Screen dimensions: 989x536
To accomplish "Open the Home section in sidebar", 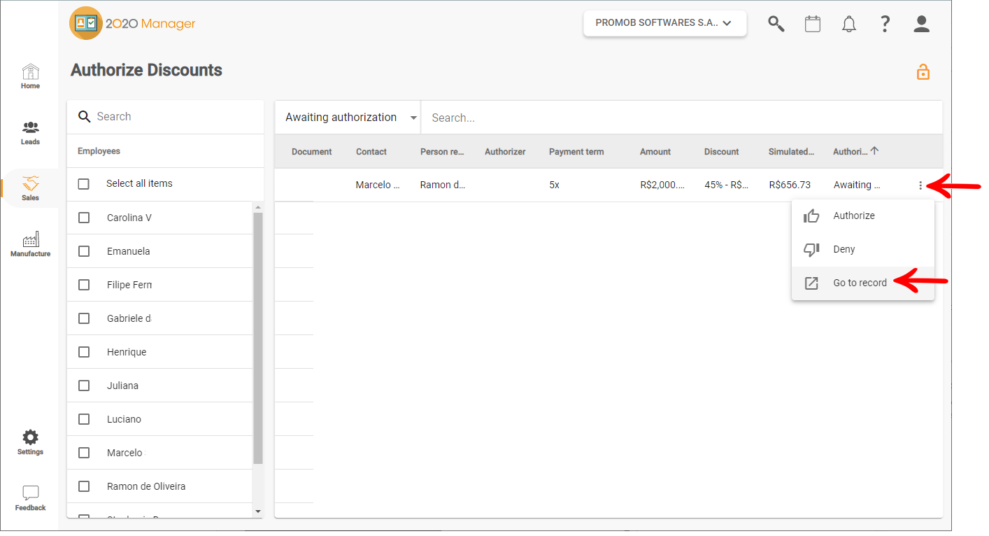I will tap(30, 76).
